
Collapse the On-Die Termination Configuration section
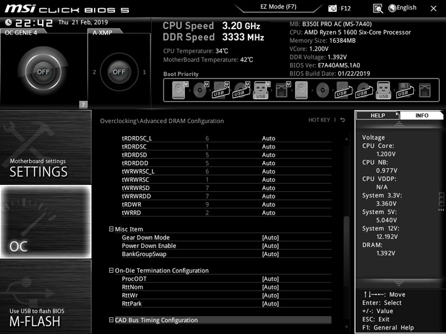pos(111,270)
